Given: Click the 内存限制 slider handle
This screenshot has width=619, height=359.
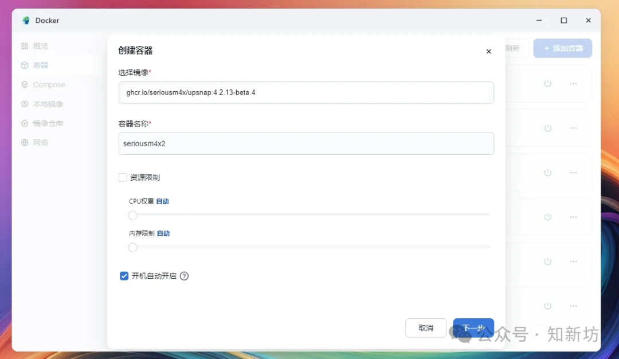Looking at the screenshot, I should (132, 248).
